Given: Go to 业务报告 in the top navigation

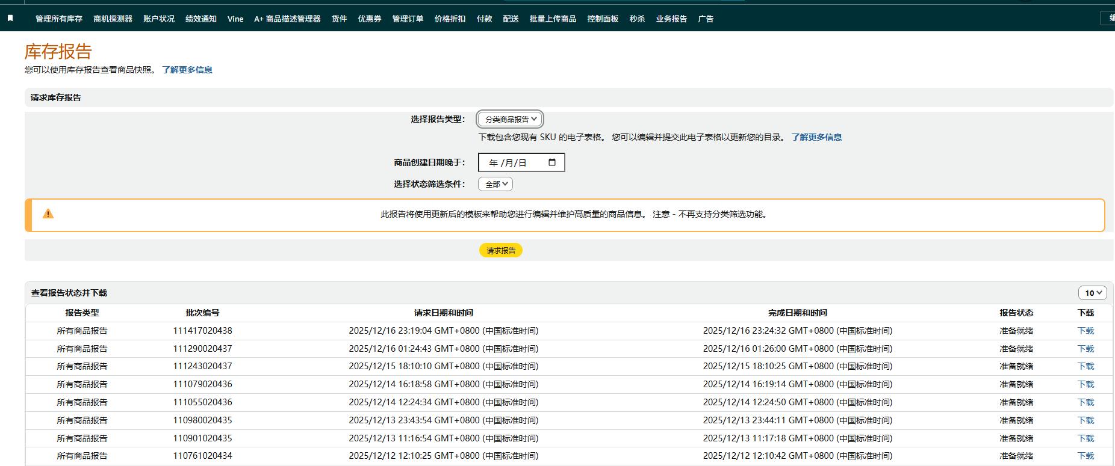Looking at the screenshot, I should coord(671,19).
